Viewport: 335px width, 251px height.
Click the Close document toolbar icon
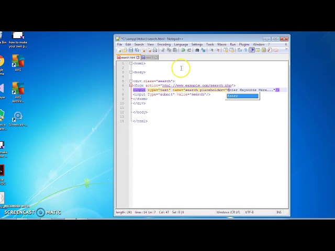tap(143, 50)
